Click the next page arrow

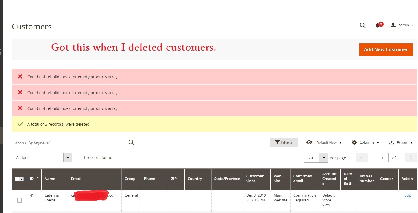(411, 158)
